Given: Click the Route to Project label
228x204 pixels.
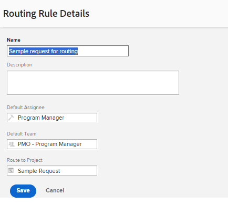Looking at the screenshot, I should point(25,160).
